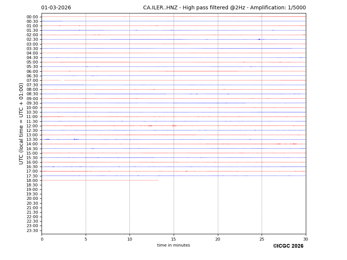This screenshot has width=347, height=260.
Task: Select the 23:30 row label
Action: coord(32,230)
